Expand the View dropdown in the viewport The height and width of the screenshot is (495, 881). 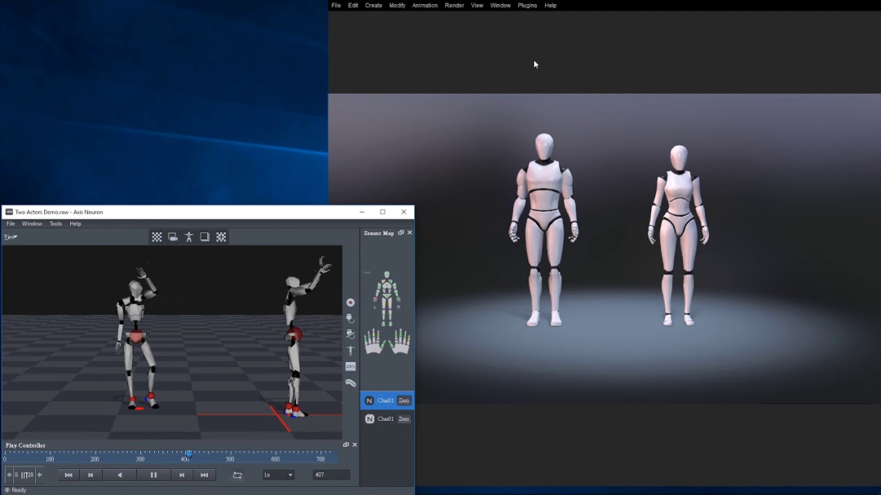11,237
